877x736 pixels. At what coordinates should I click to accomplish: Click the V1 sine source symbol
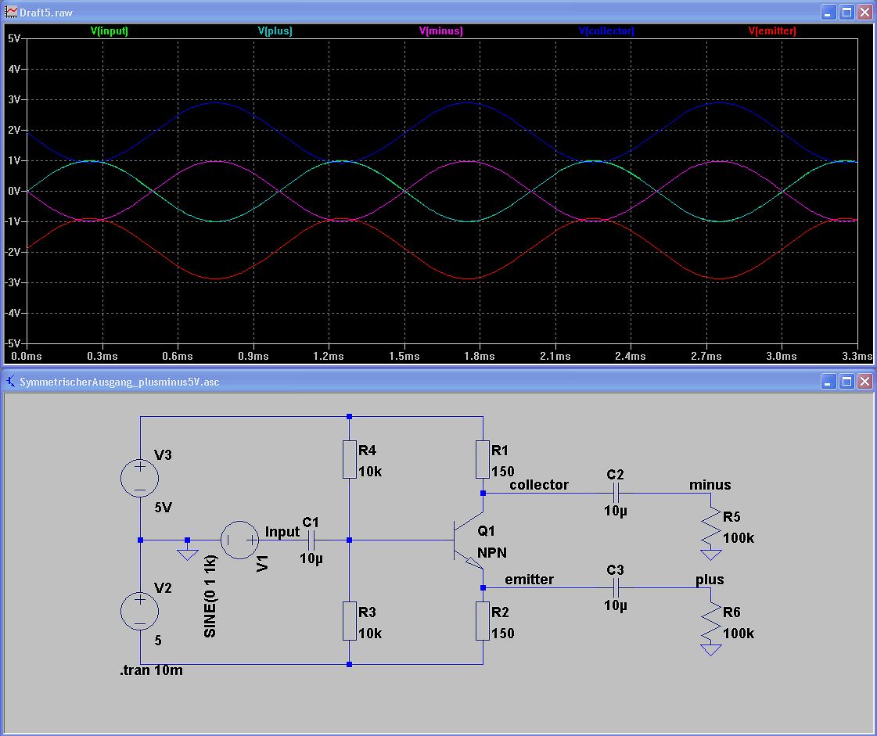[239, 540]
